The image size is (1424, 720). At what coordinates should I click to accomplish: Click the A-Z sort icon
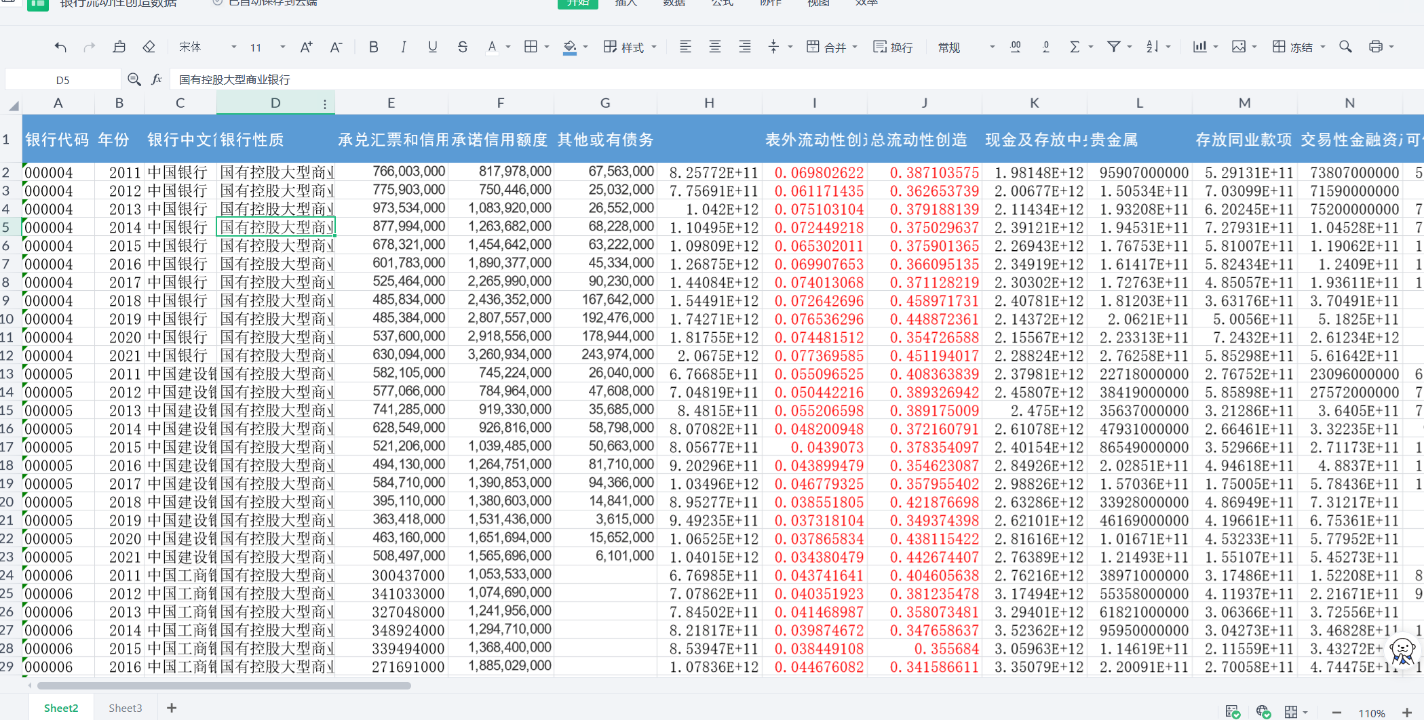[1152, 47]
